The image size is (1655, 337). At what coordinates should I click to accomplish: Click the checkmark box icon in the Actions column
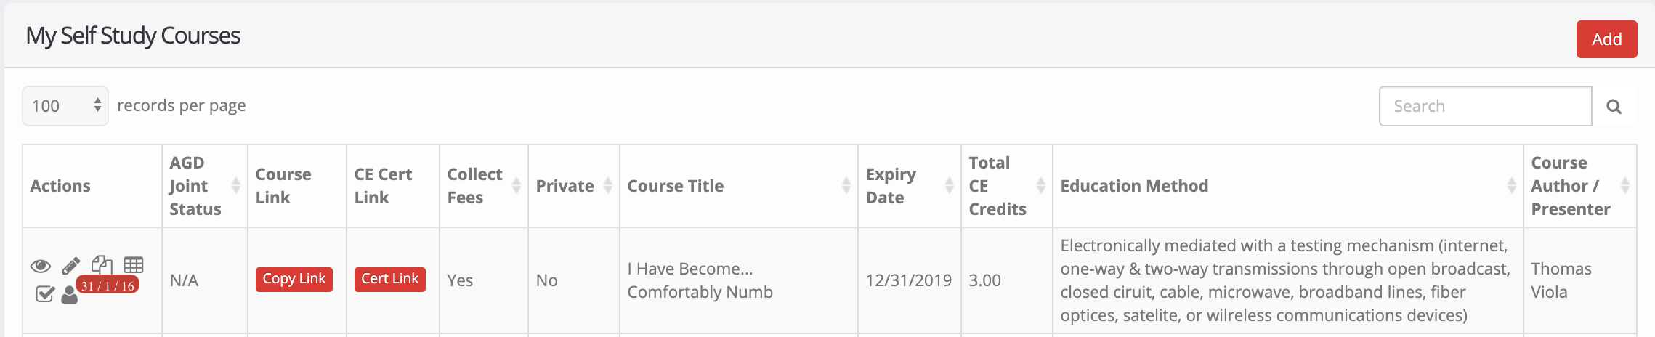pyautogui.click(x=45, y=293)
